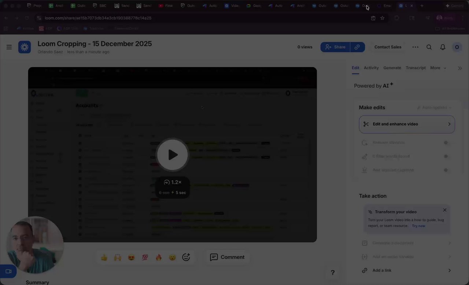Click the Loom logo icon
The height and width of the screenshot is (285, 469).
coord(25,47)
